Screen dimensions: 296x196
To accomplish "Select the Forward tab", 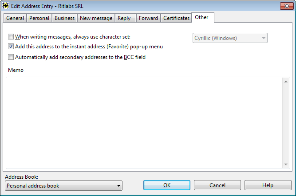I will pyautogui.click(x=148, y=18).
